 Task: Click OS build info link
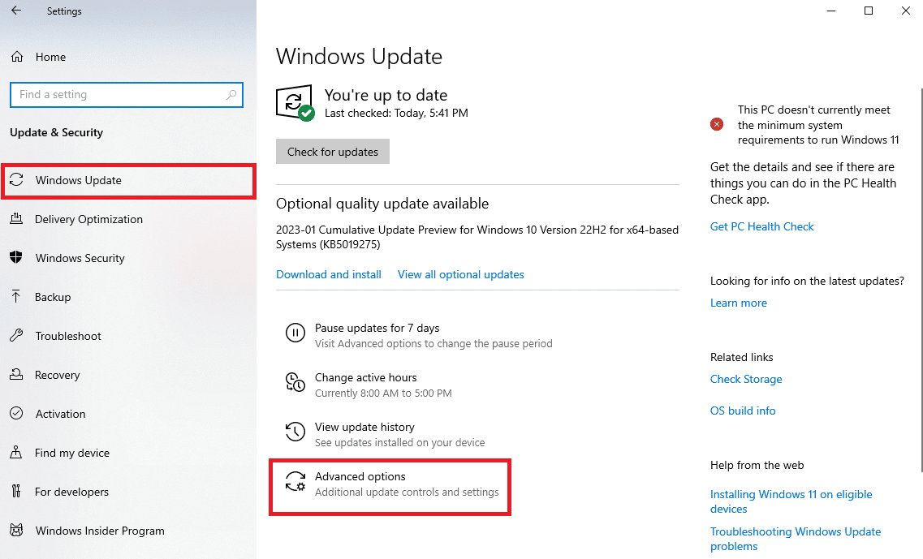tap(742, 411)
